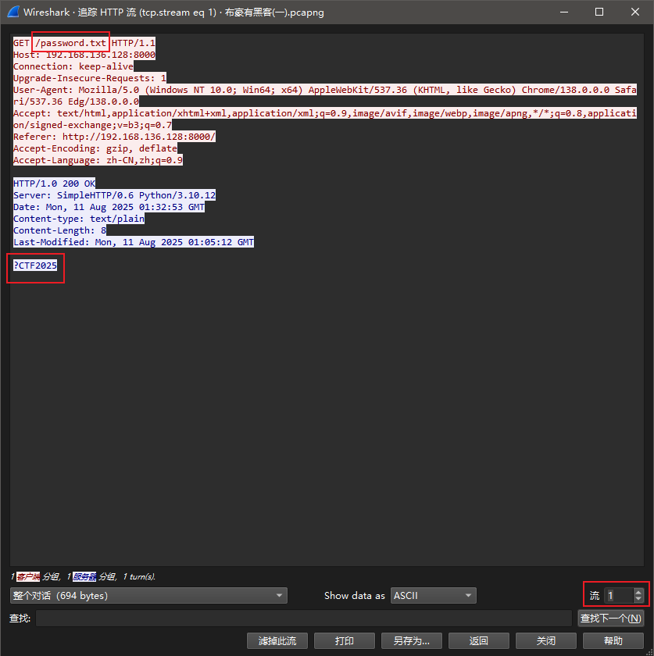Screen dimensions: 654x656
Task: Open the Show data as ASCII dropdown
Action: point(434,595)
